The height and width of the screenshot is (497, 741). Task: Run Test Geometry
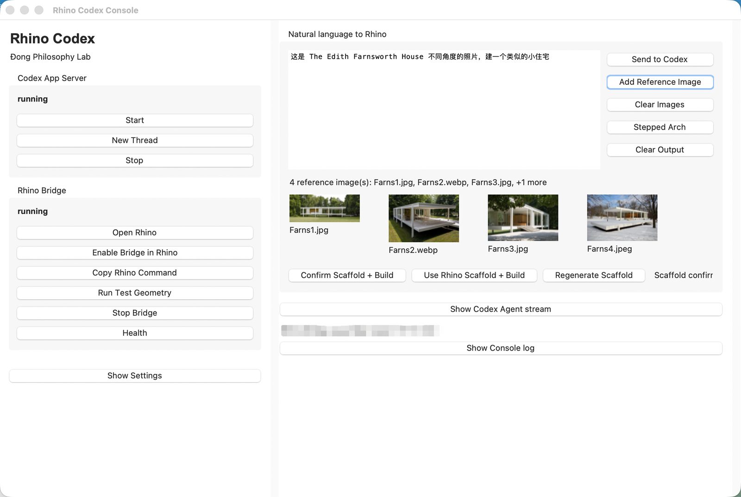tap(135, 293)
